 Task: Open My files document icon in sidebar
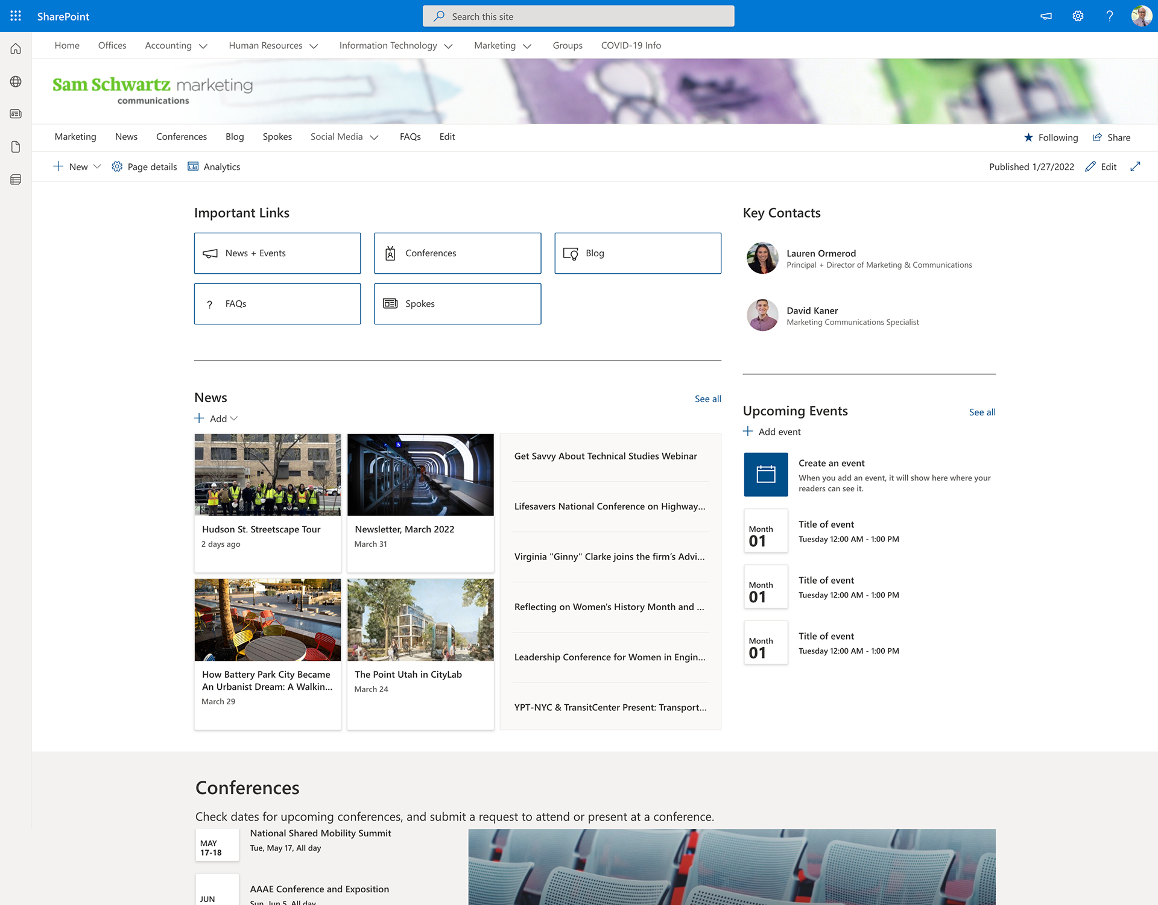tap(16, 147)
